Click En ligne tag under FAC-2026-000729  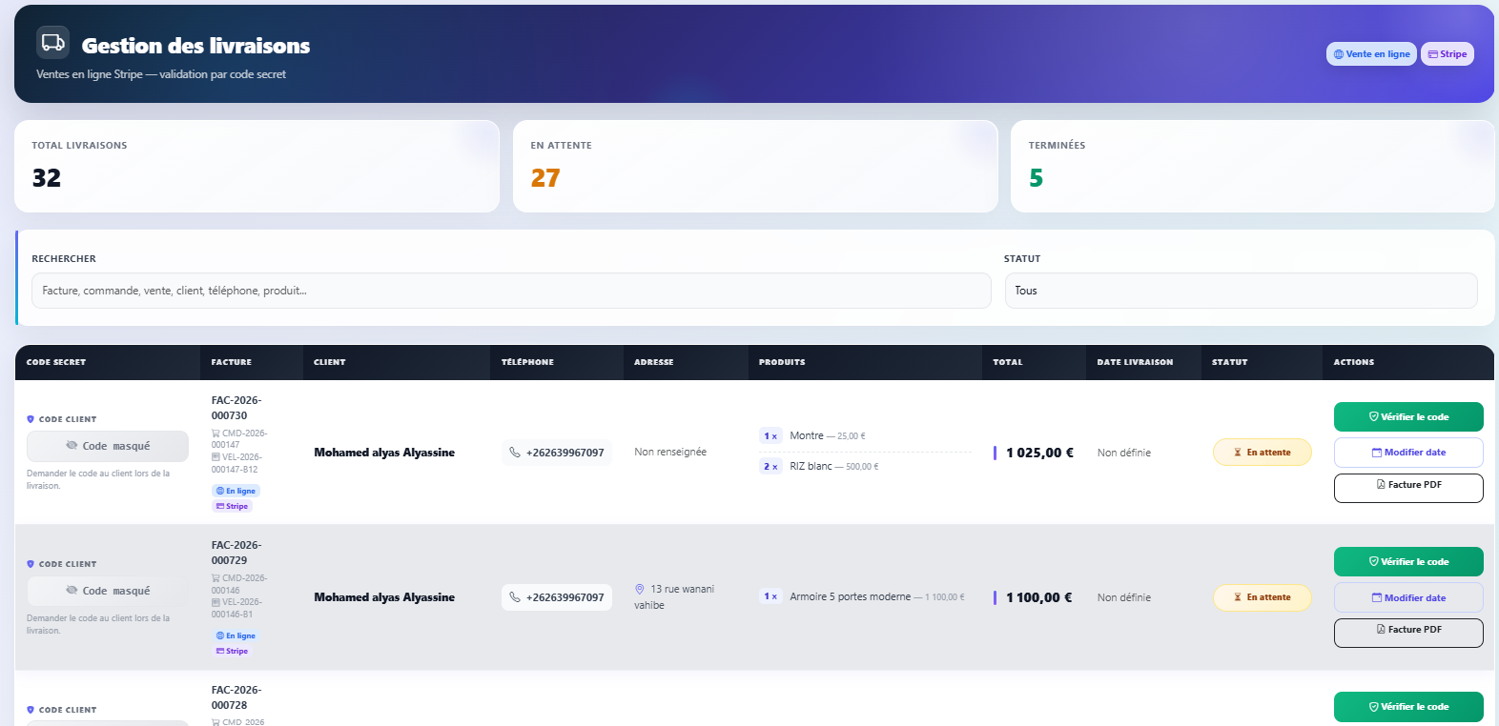pos(236,635)
